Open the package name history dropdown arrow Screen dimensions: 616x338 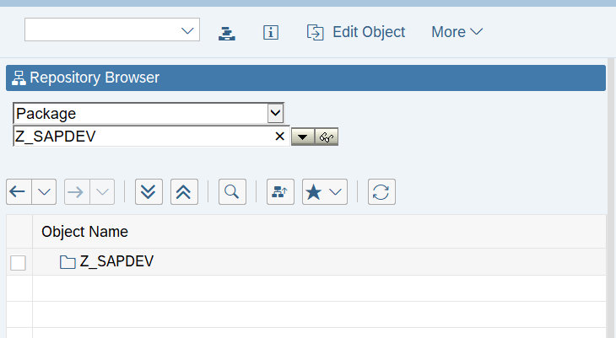tap(302, 137)
